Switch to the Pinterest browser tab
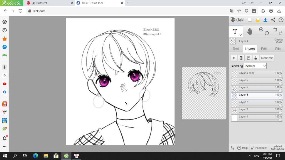 click(50, 3)
